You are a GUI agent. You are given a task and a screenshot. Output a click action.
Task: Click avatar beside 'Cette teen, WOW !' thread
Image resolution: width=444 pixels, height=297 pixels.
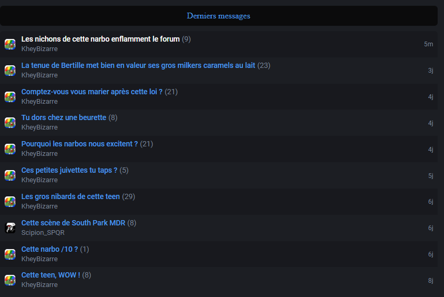pos(10,280)
